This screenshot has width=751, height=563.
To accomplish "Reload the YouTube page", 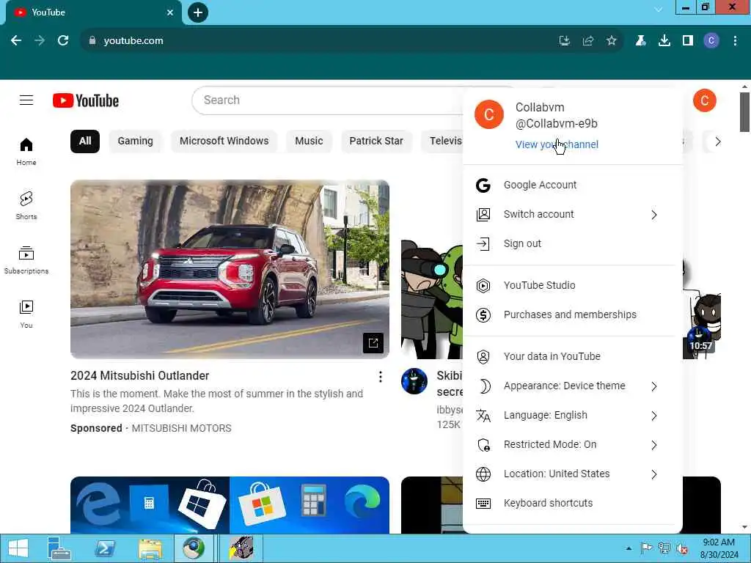I will tap(63, 41).
